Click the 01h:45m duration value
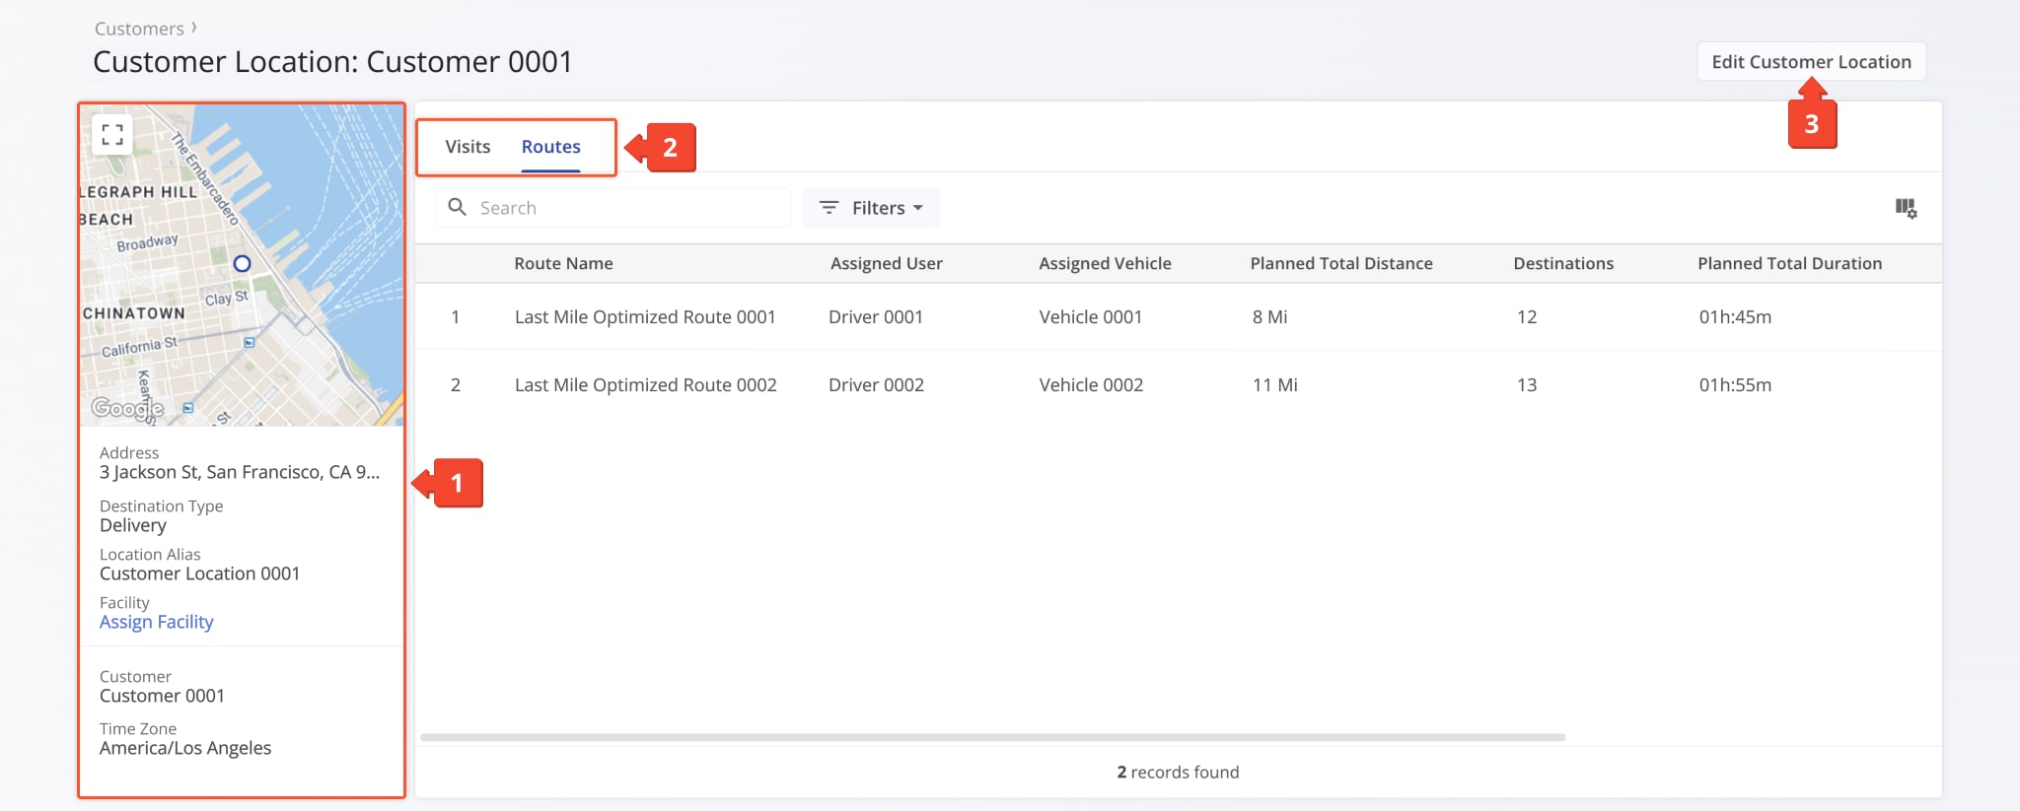This screenshot has width=2020, height=811. point(1735,317)
